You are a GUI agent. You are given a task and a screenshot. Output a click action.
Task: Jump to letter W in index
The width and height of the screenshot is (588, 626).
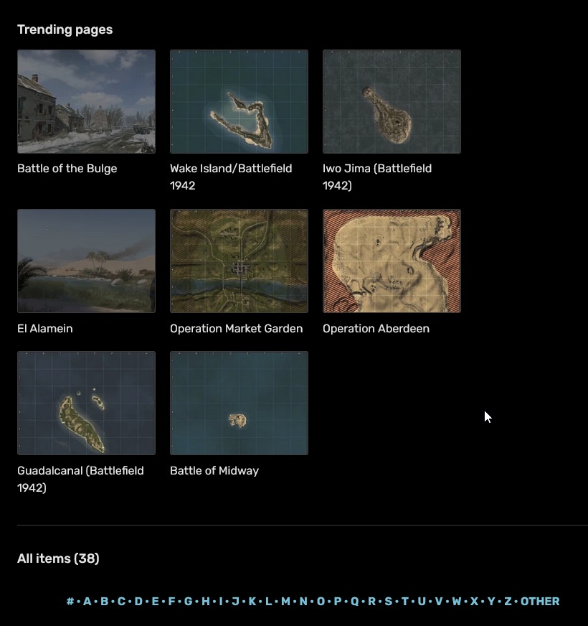457,602
